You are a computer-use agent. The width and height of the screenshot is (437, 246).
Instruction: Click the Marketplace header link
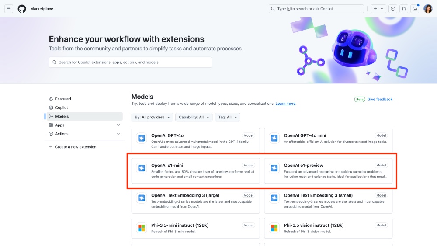pos(42,9)
